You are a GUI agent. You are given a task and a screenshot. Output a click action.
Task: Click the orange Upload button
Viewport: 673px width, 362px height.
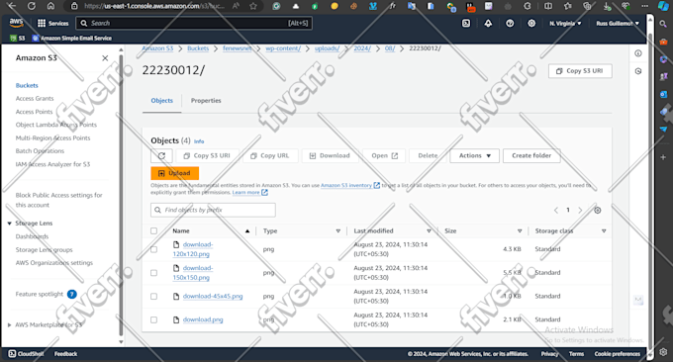click(175, 173)
